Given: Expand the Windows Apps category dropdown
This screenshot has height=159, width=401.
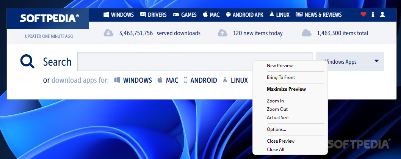Looking at the screenshot, I should (350, 61).
